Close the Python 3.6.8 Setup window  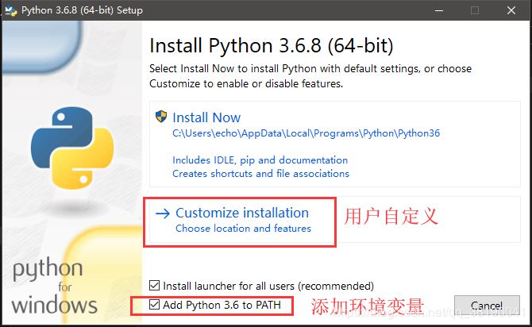coord(511,10)
